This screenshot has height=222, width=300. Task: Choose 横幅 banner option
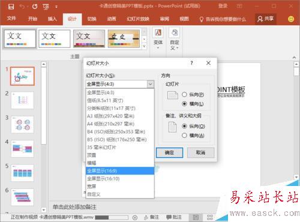point(120,163)
